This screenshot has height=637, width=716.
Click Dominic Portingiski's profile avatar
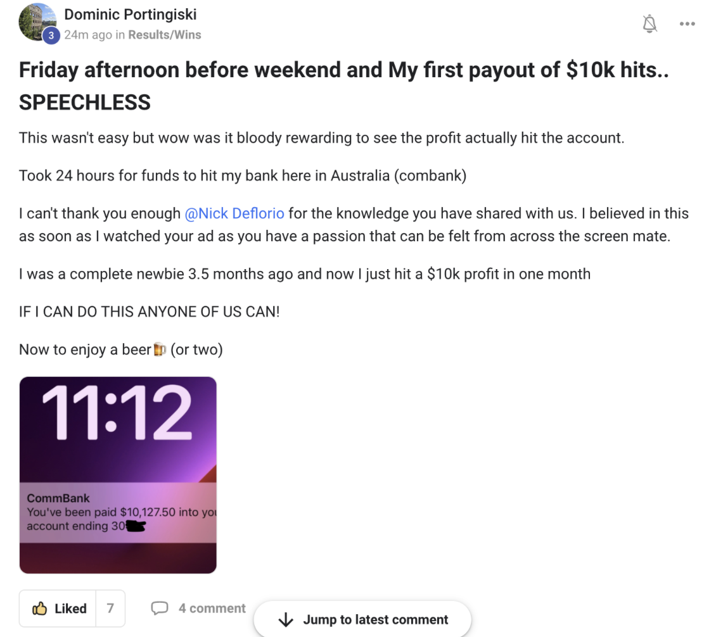[x=37, y=20]
